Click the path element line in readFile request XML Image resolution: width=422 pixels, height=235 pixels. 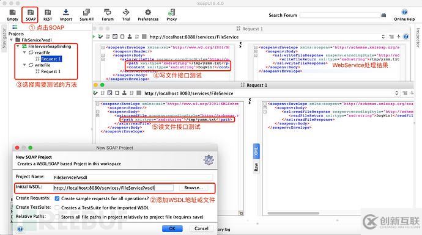(x=177, y=120)
